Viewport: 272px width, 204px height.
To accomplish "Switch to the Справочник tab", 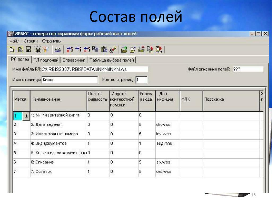I will pos(74,60).
